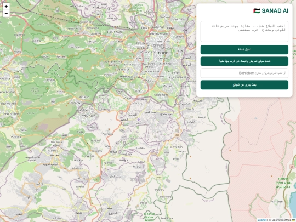Viewport: 296px width, 222px height.
Task: Click the route 90 road shield on map
Action: [292, 167]
